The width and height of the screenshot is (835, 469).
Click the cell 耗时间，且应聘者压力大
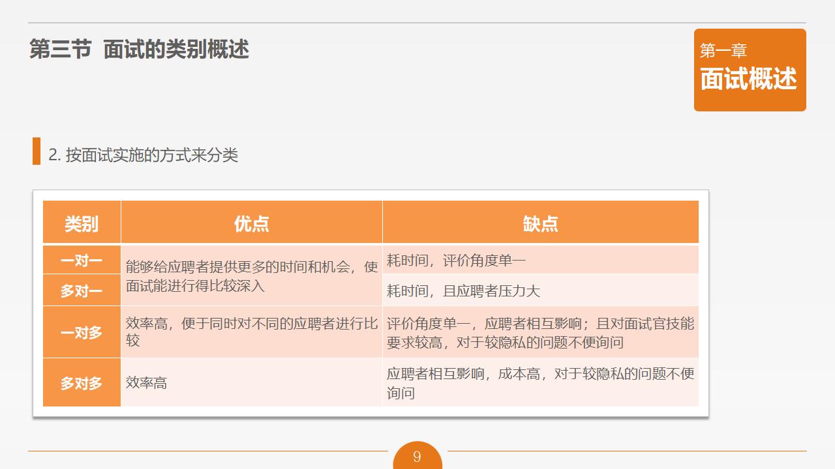pos(541,290)
